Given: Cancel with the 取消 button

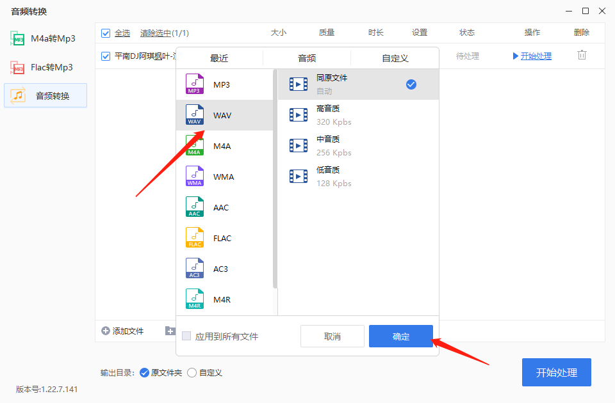Looking at the screenshot, I should coord(332,336).
